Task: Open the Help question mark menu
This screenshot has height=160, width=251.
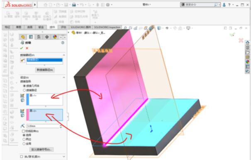Action: [x=229, y=5]
